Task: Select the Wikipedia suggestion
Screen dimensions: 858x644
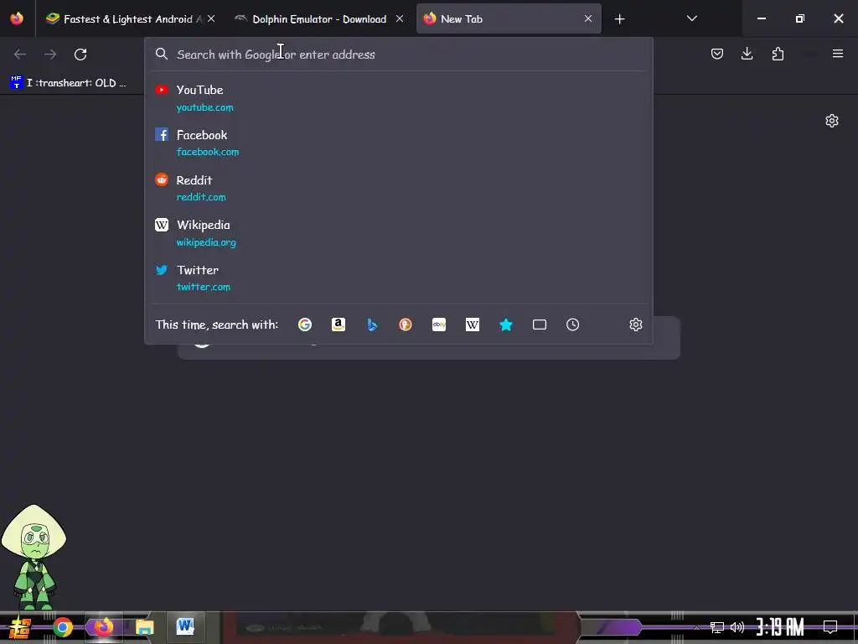Action: [398, 233]
